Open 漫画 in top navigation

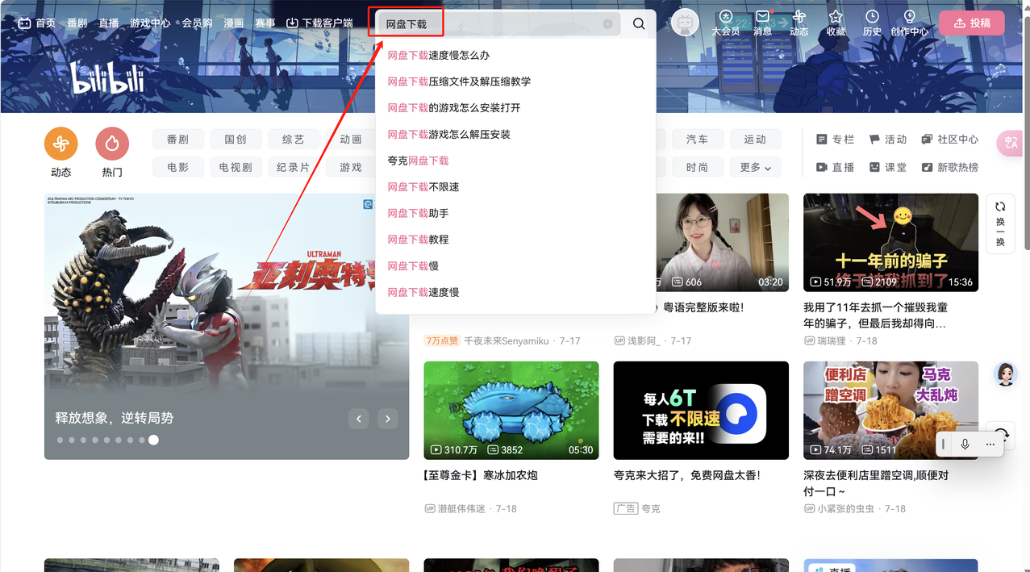(x=234, y=23)
